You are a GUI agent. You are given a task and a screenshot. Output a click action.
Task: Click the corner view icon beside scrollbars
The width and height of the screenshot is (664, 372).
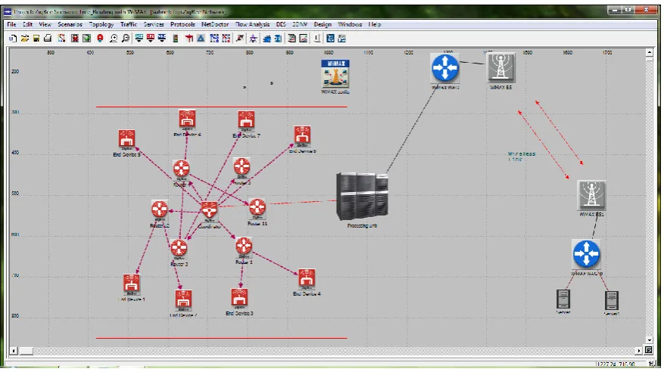pos(649,350)
